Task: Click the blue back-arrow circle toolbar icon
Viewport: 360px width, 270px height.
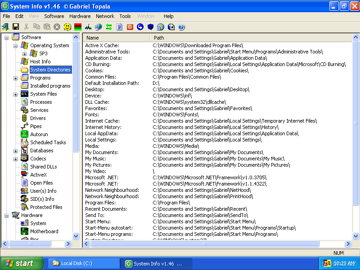Action: 140,27
